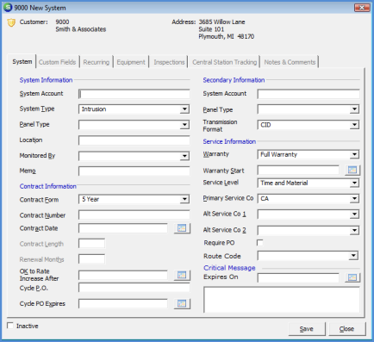Image resolution: width=374 pixels, height=342 pixels.
Task: Open Critical Message Expires On calendar
Action: coord(352,277)
